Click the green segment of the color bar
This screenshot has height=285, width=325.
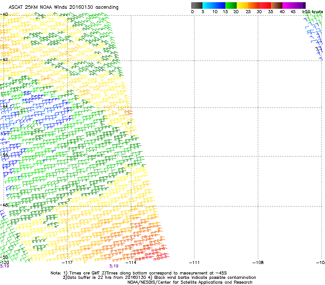(x=231, y=5)
